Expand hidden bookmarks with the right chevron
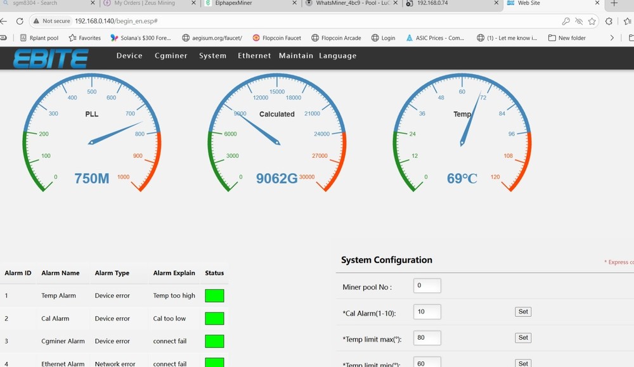634x367 pixels. pyautogui.click(x=611, y=37)
